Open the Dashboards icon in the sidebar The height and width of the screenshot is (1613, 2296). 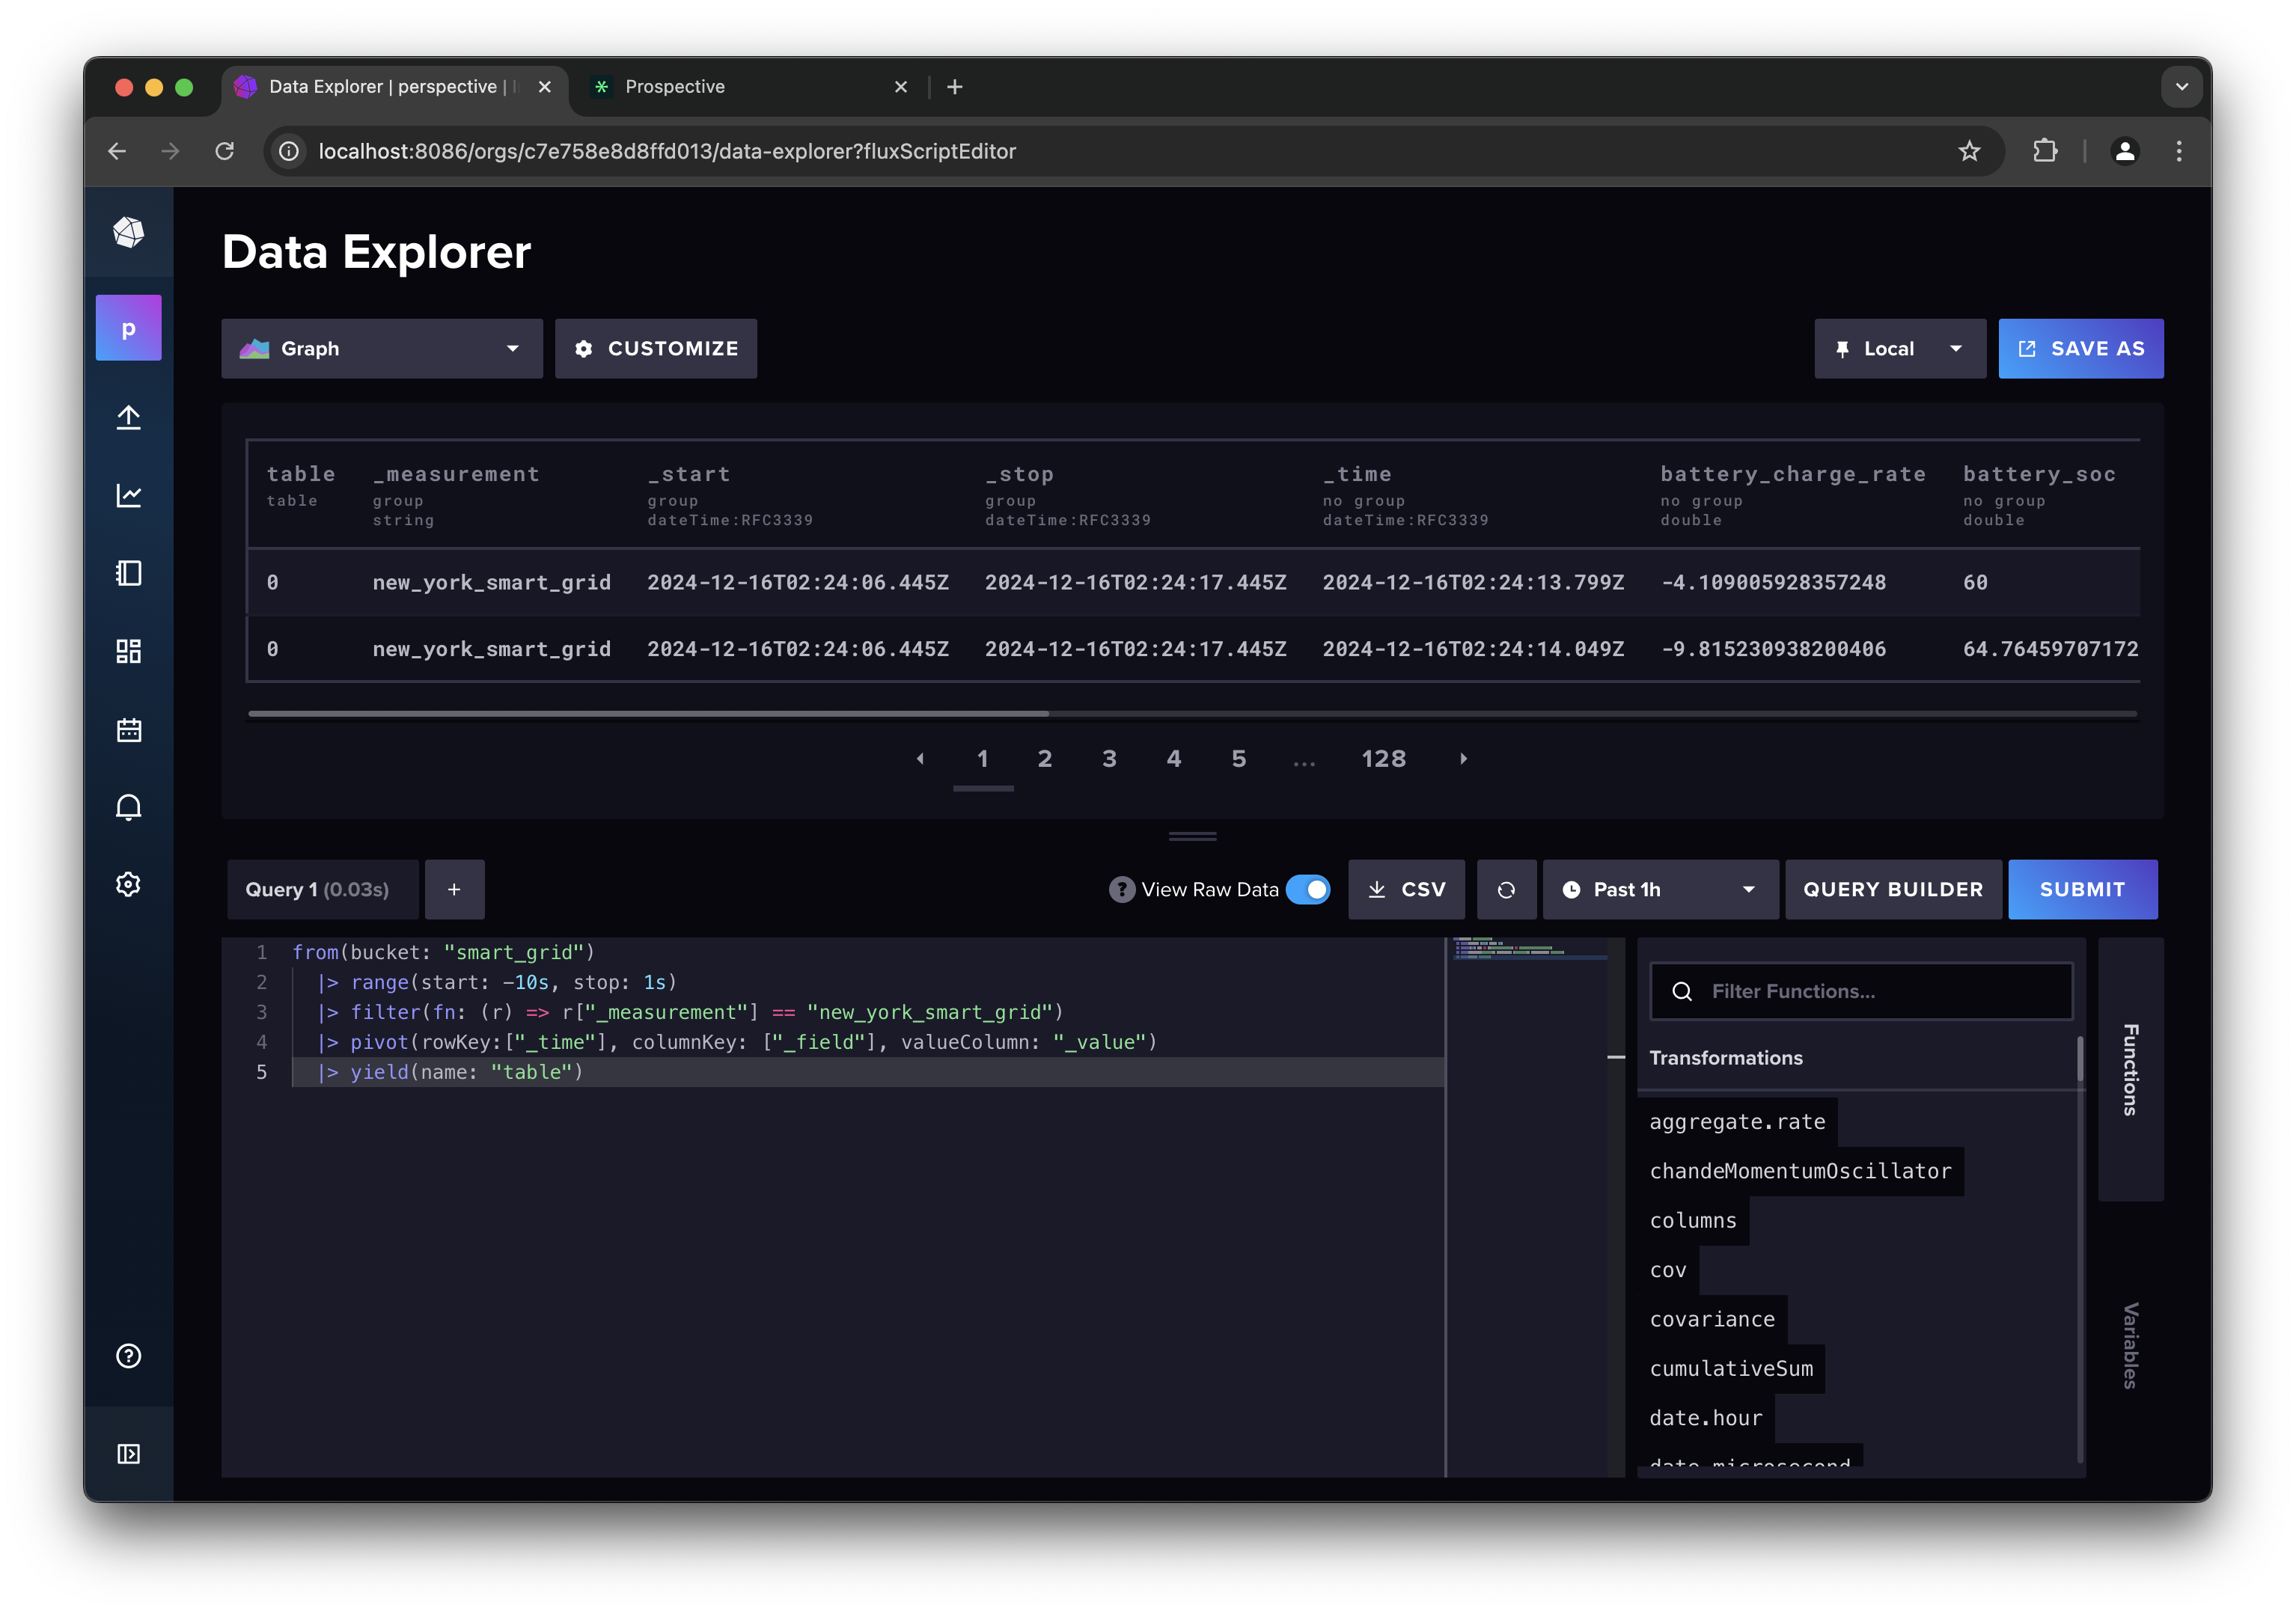coord(128,651)
